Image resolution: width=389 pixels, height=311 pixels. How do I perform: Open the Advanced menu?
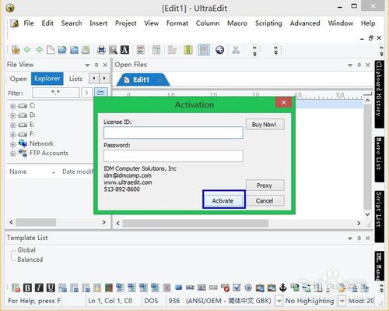click(305, 23)
